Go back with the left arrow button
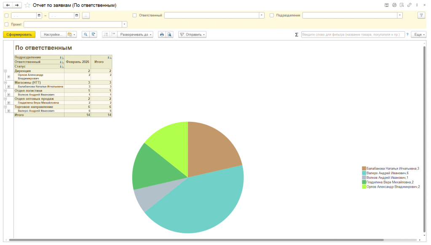This screenshot has width=431, height=245. [x=8, y=5]
